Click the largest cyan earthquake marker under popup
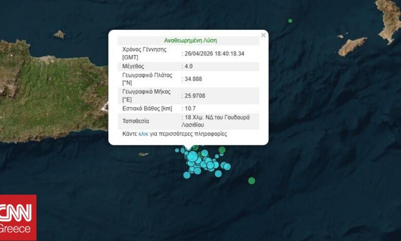This screenshot has width=401, height=241. coord(192,156)
